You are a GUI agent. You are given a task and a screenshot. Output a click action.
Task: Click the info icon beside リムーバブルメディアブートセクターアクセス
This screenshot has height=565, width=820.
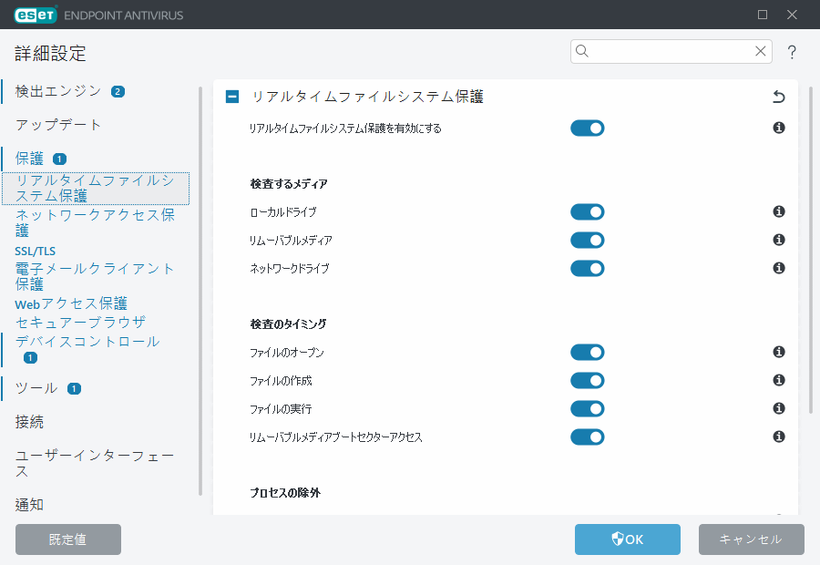[779, 437]
